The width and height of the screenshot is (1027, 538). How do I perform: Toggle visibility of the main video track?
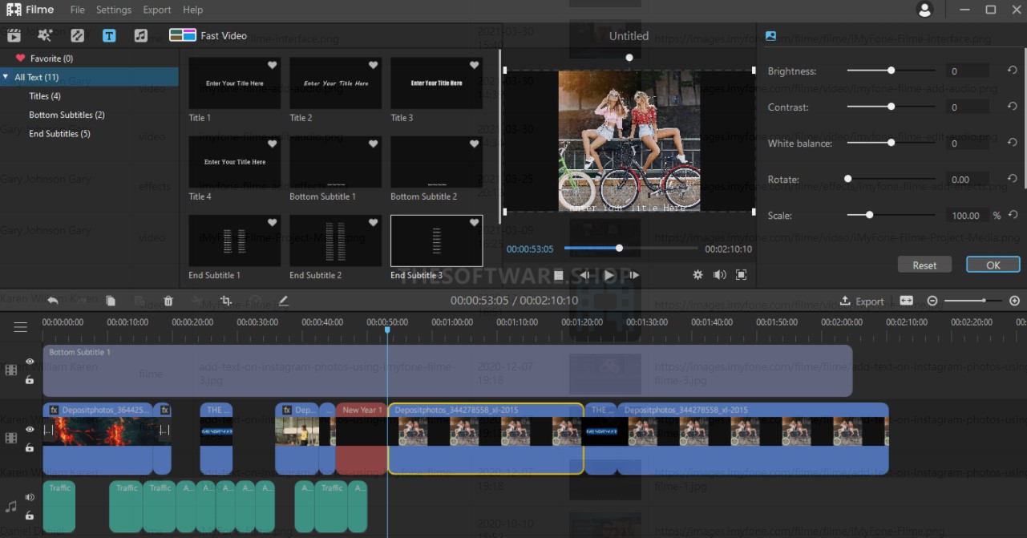coord(30,430)
